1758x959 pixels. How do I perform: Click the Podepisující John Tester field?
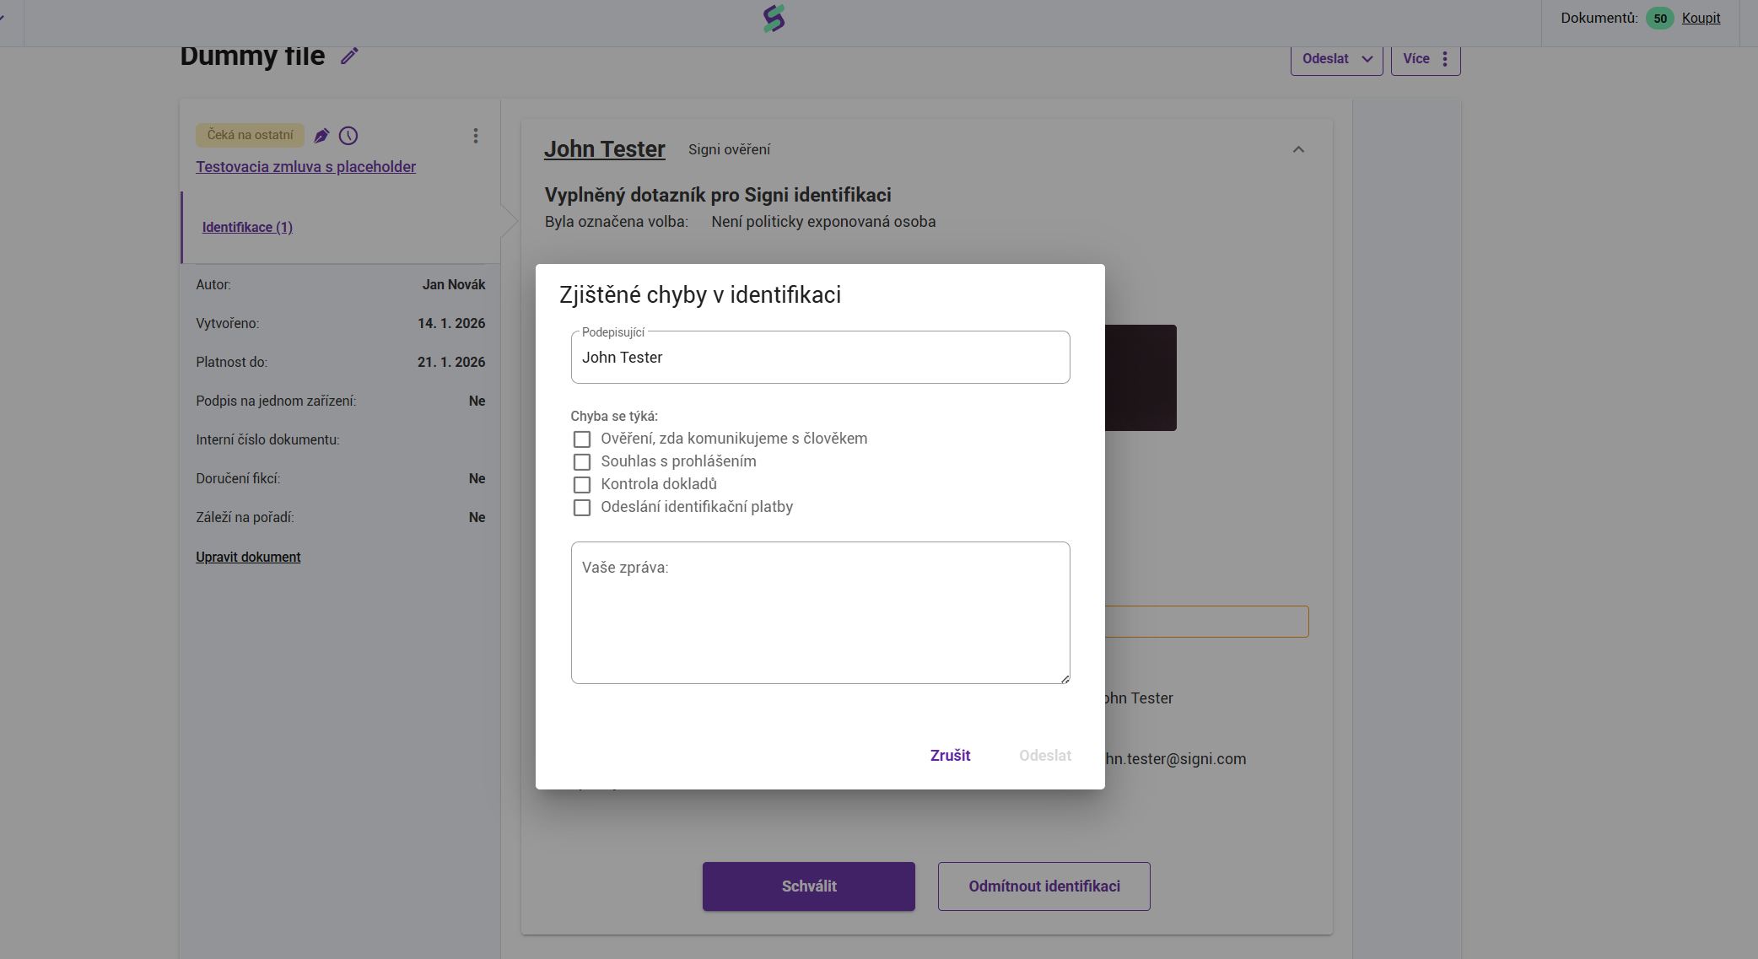(820, 358)
